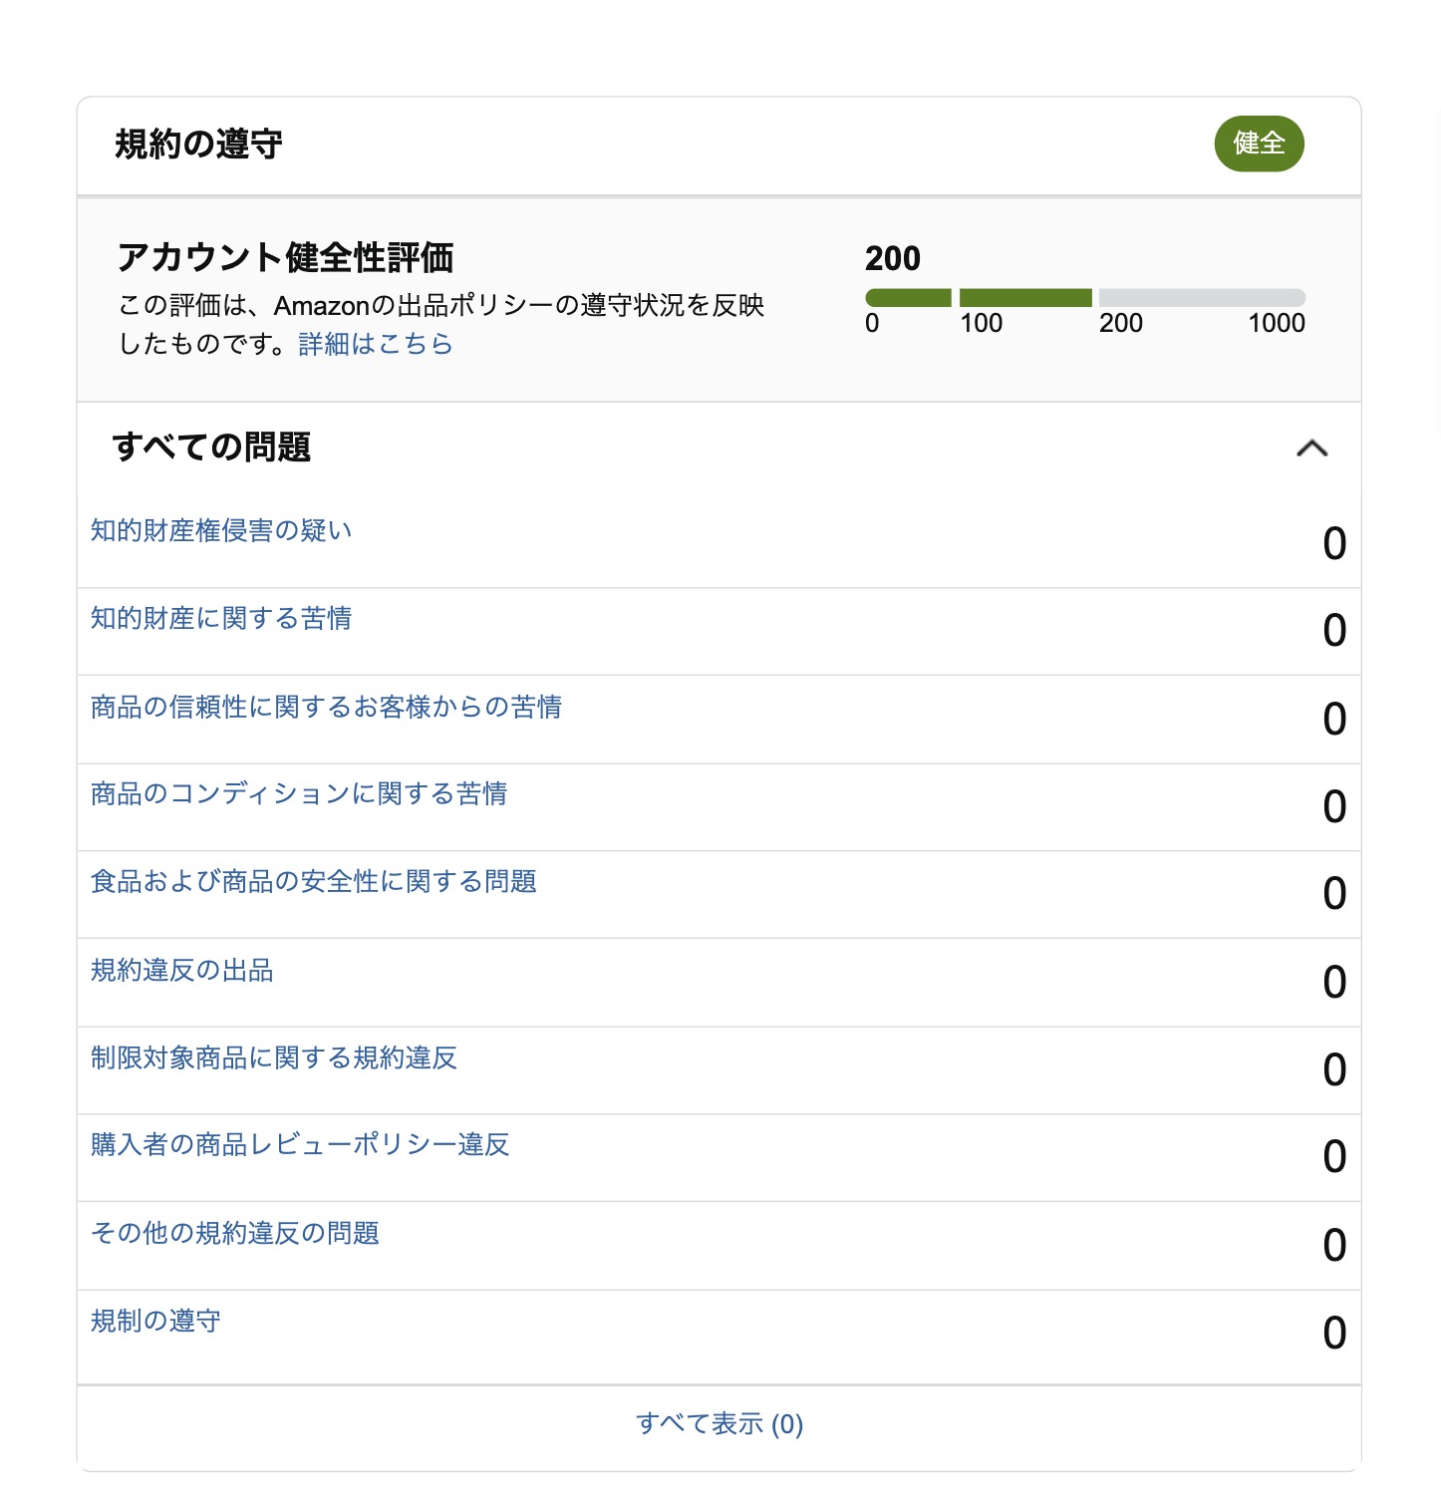
Task: Open 規制の遵守 link
Action: click(155, 1321)
